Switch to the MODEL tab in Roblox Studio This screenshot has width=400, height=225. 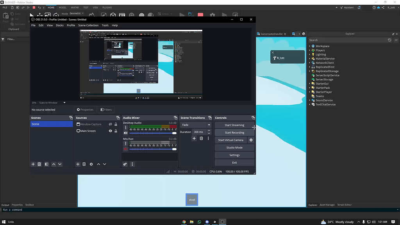coord(62,7)
